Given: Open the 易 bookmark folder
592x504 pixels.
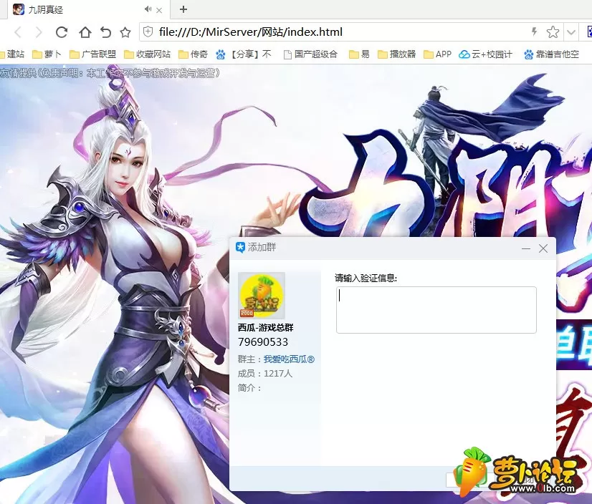Looking at the screenshot, I should click(359, 54).
